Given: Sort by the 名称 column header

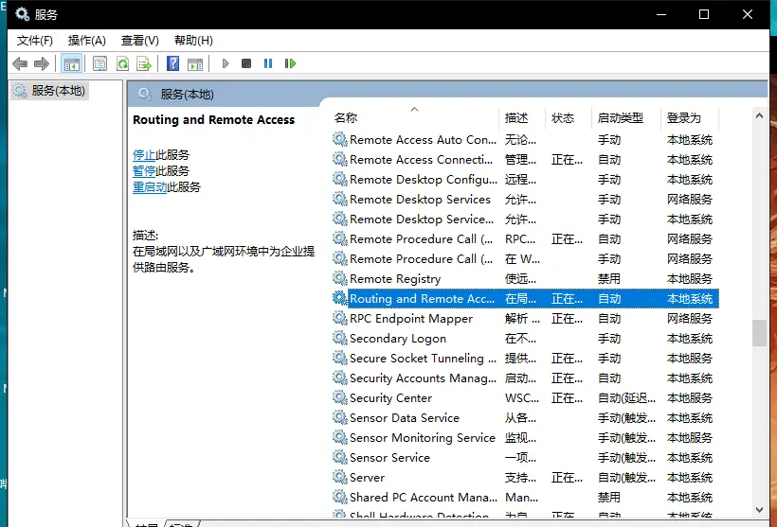Looking at the screenshot, I should pyautogui.click(x=414, y=117).
